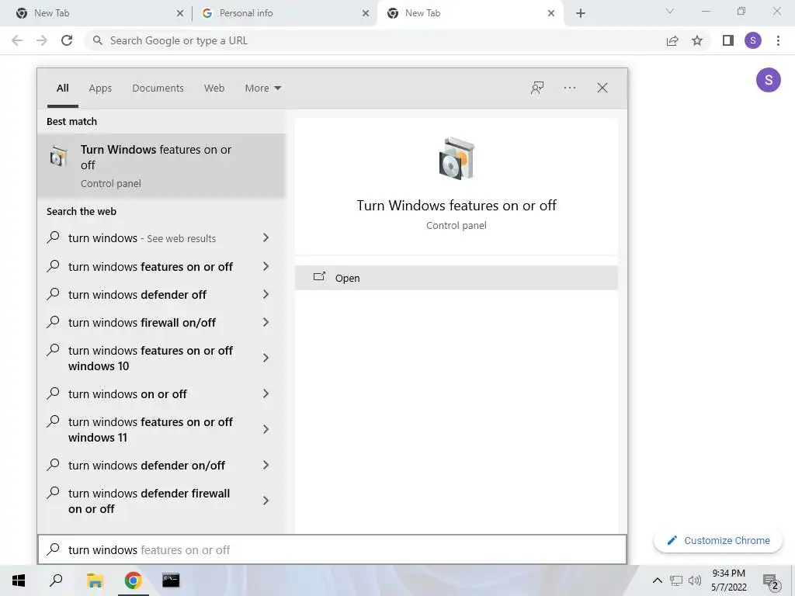The image size is (795, 596).
Task: Open search feedback icon
Action: (537, 88)
